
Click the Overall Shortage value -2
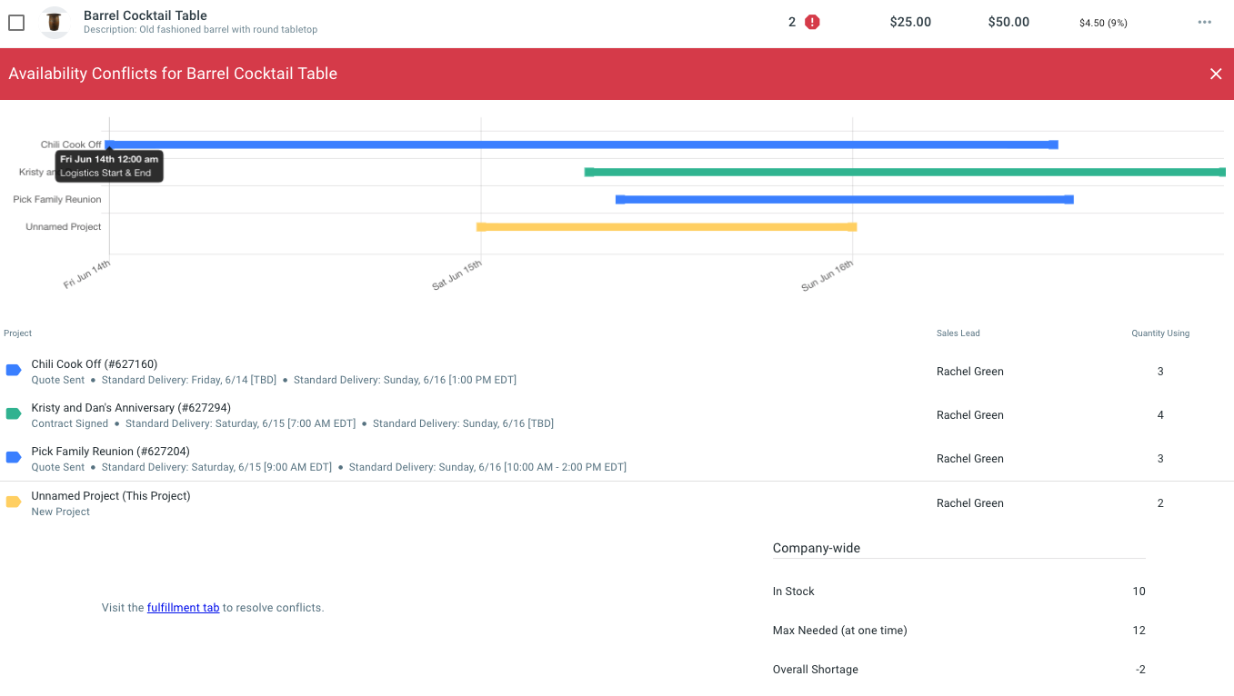[1140, 670]
